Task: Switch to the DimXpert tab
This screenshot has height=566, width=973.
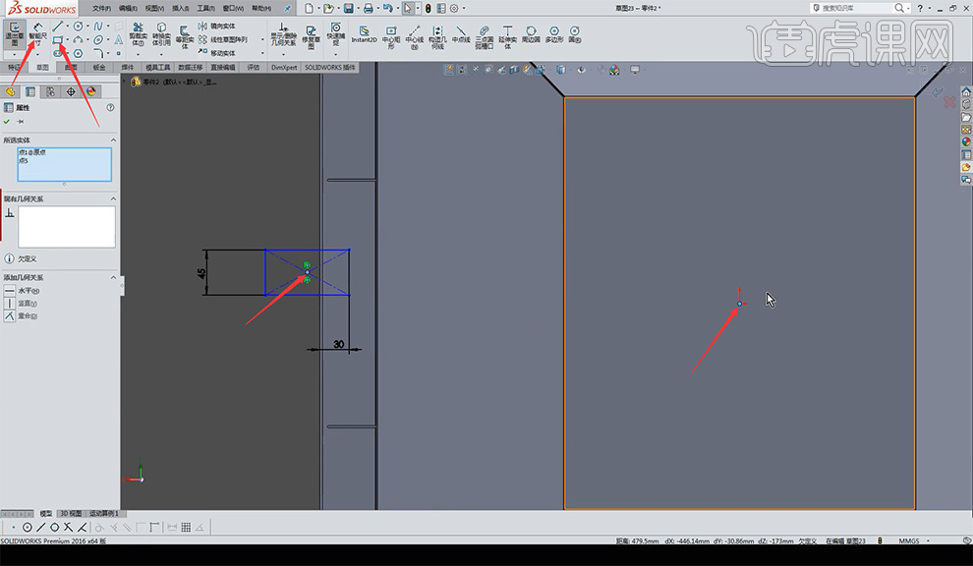Action: (284, 67)
